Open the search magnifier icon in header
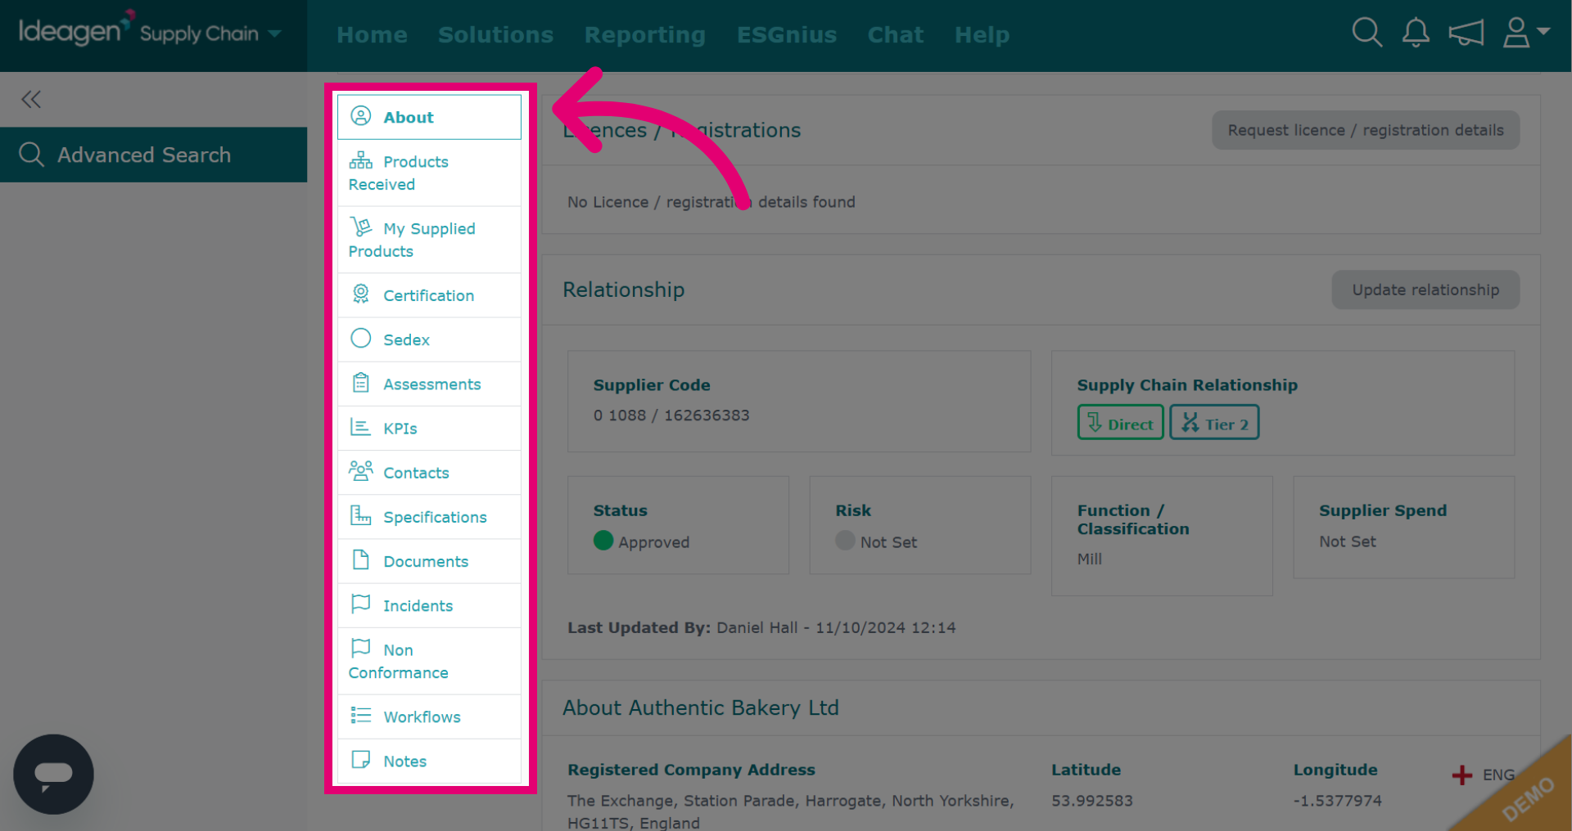1572x831 pixels. [x=1366, y=33]
